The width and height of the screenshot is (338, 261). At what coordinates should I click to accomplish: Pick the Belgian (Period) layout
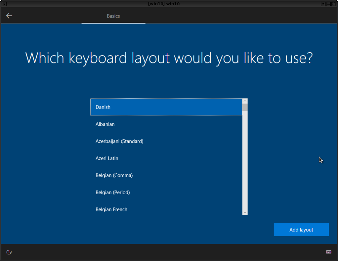[x=166, y=192]
